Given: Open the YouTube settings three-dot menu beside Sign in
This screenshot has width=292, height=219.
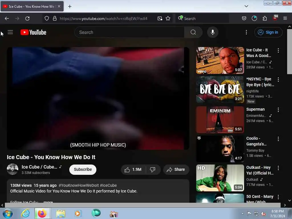Looking at the screenshot, I should pyautogui.click(x=246, y=32).
